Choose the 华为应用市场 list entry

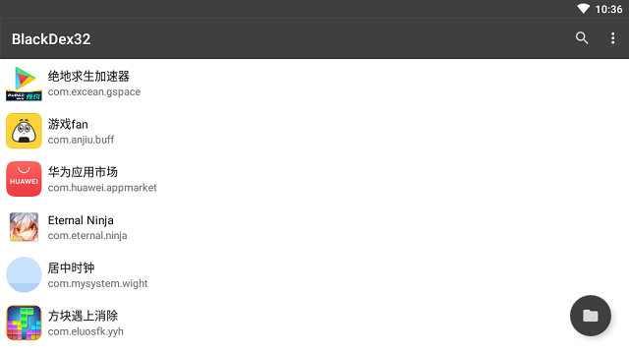click(x=314, y=179)
